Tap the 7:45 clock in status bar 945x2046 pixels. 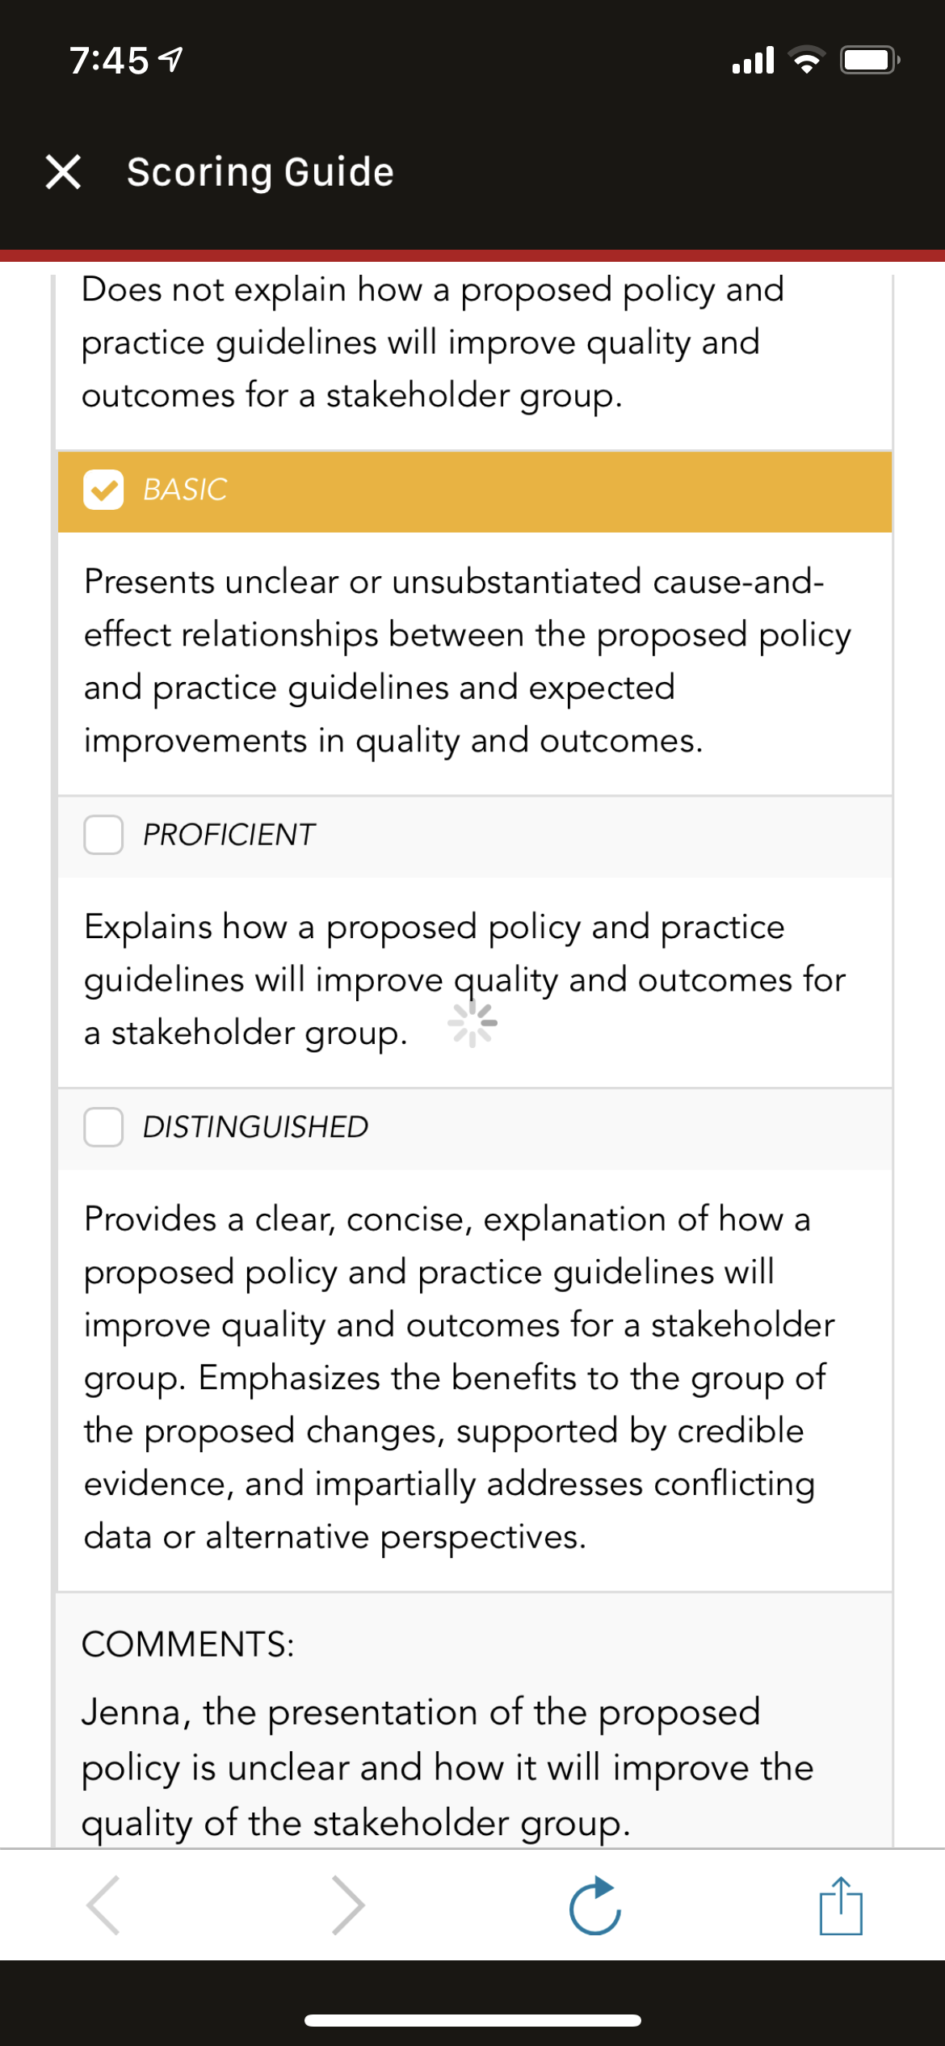coord(109,61)
